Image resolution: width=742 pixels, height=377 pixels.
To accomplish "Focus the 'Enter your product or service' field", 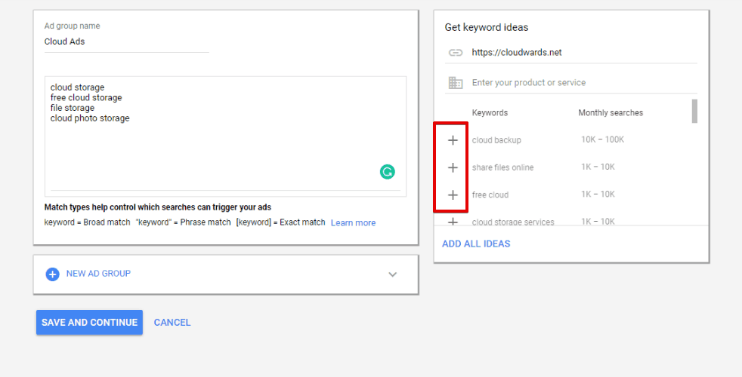I will tap(584, 83).
